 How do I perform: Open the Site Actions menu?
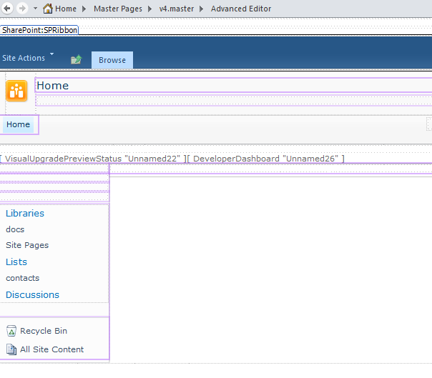tap(24, 58)
